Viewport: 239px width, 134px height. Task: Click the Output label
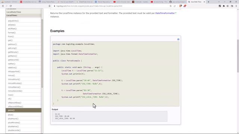tap(55, 109)
